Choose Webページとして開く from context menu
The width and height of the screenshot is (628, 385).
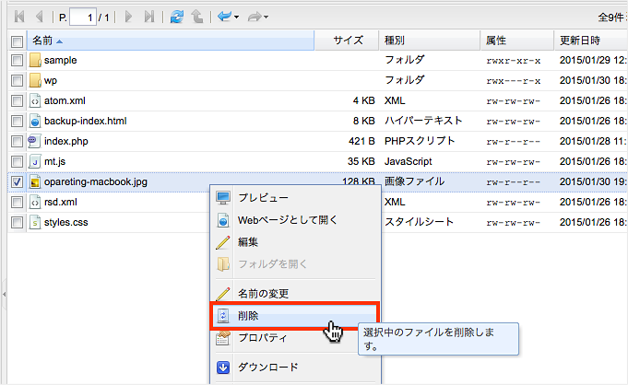[296, 220]
